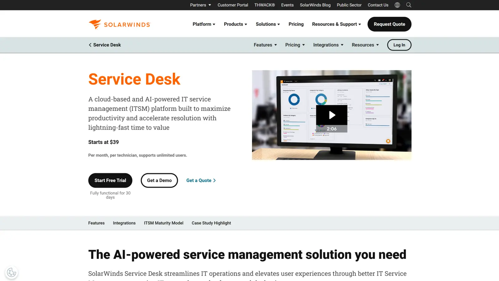The image size is (499, 281).
Task: Go to Public Sector page
Action: [x=349, y=5]
